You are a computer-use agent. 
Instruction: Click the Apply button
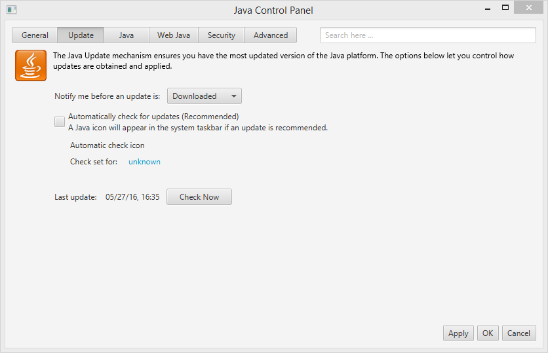click(x=458, y=333)
